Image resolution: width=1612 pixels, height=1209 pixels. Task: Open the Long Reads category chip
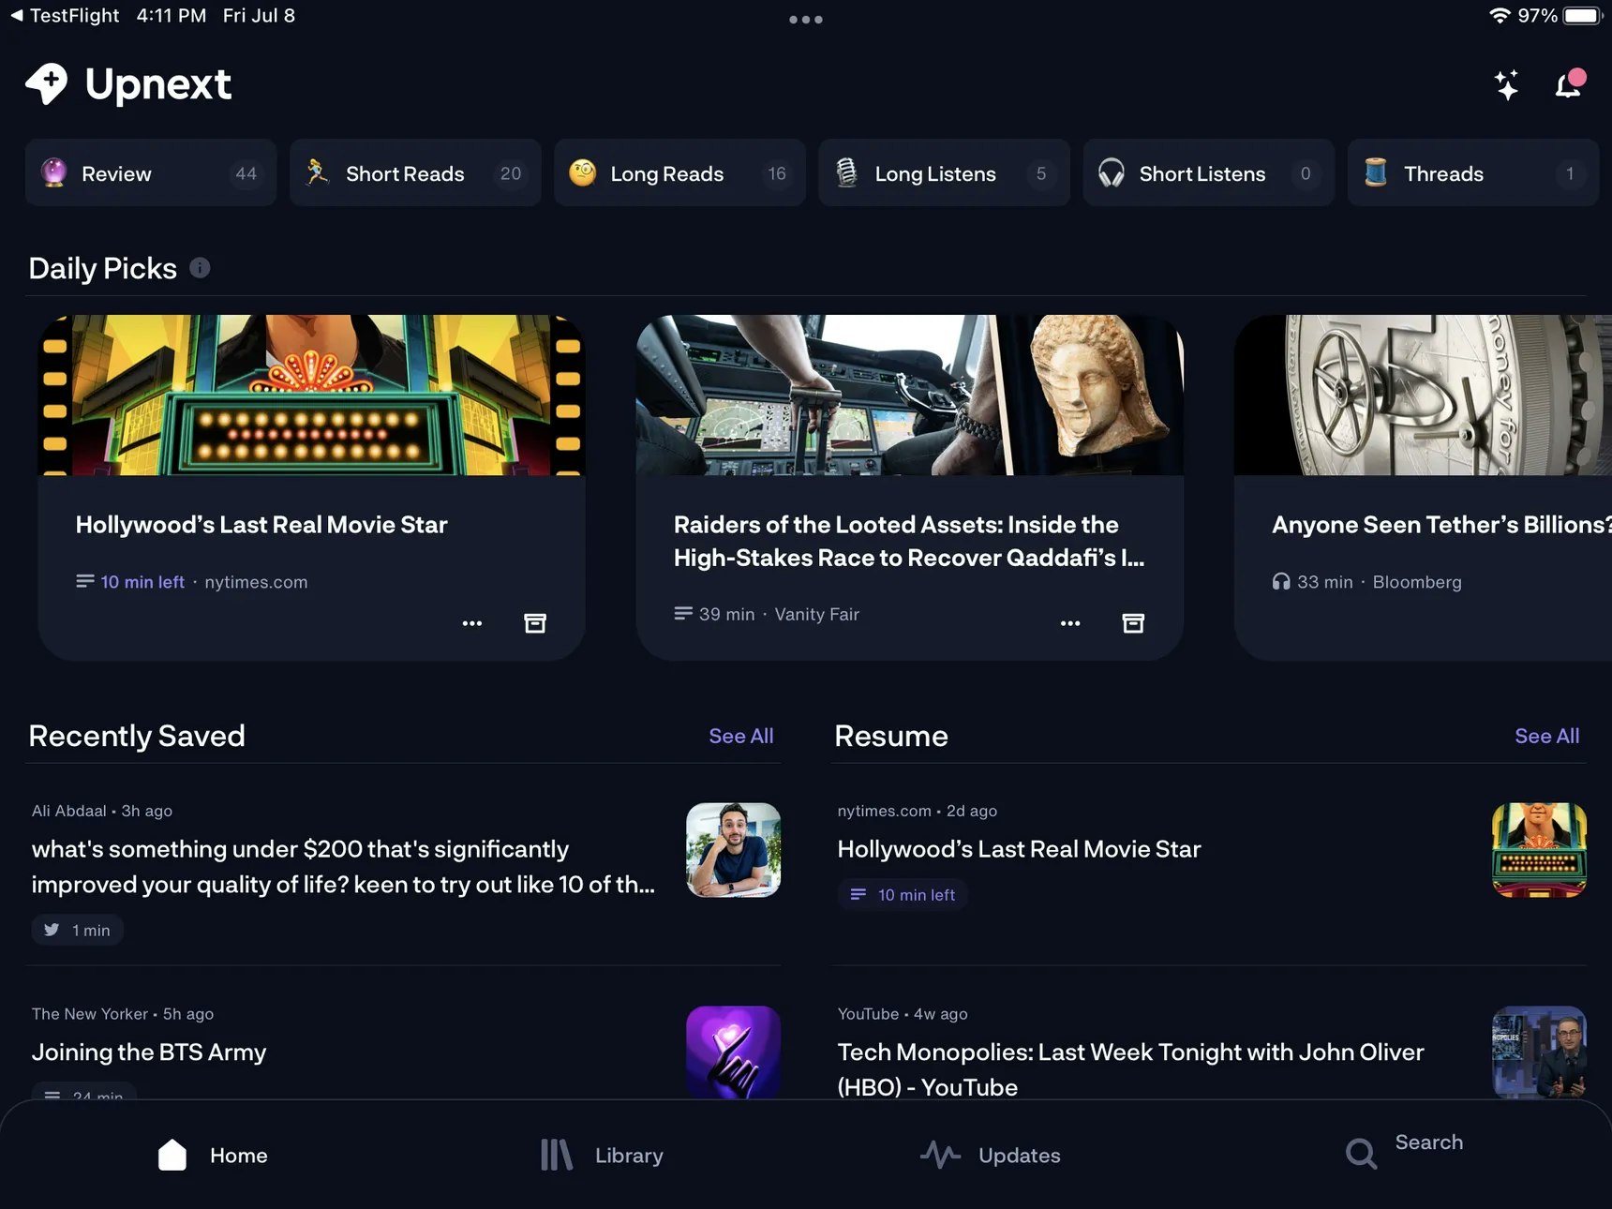(x=679, y=173)
